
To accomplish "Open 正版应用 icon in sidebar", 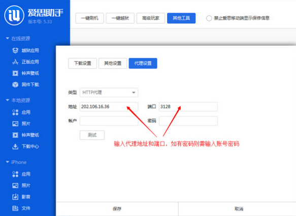I will [15, 62].
